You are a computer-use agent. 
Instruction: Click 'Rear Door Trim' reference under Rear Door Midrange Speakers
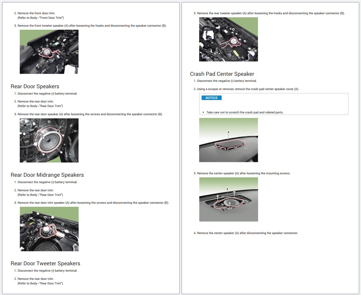tap(40, 195)
